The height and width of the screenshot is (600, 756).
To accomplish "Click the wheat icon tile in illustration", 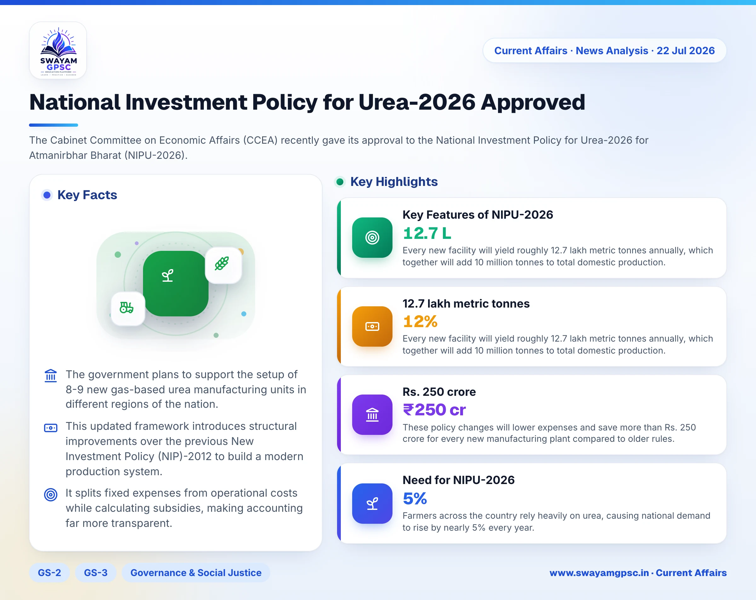I will pos(223,265).
